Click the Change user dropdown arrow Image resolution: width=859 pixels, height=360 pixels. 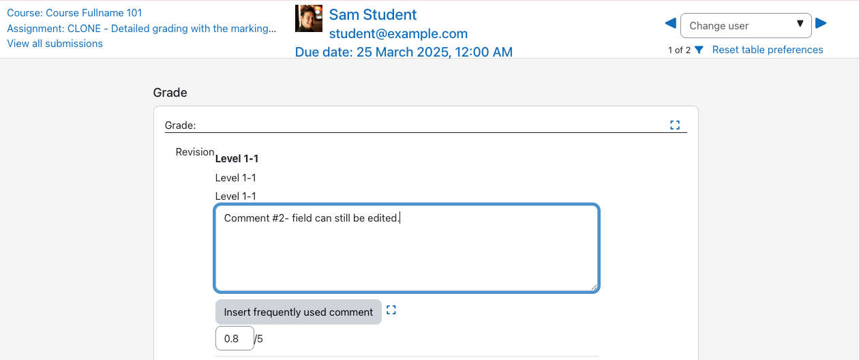800,25
